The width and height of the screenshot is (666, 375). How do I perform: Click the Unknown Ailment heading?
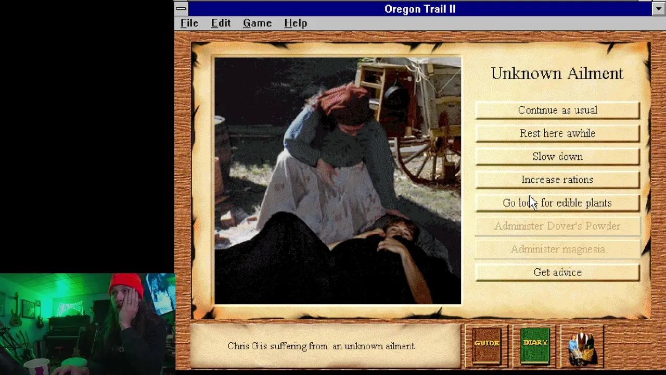pyautogui.click(x=557, y=73)
